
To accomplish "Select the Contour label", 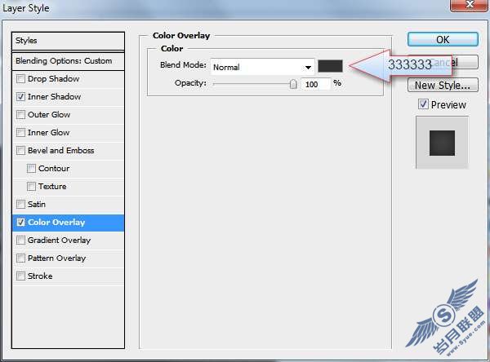I will [54, 169].
